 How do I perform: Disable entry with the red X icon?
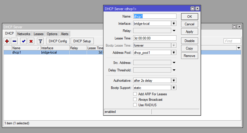click(31, 41)
